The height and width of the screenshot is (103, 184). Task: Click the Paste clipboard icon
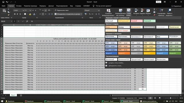4,11
